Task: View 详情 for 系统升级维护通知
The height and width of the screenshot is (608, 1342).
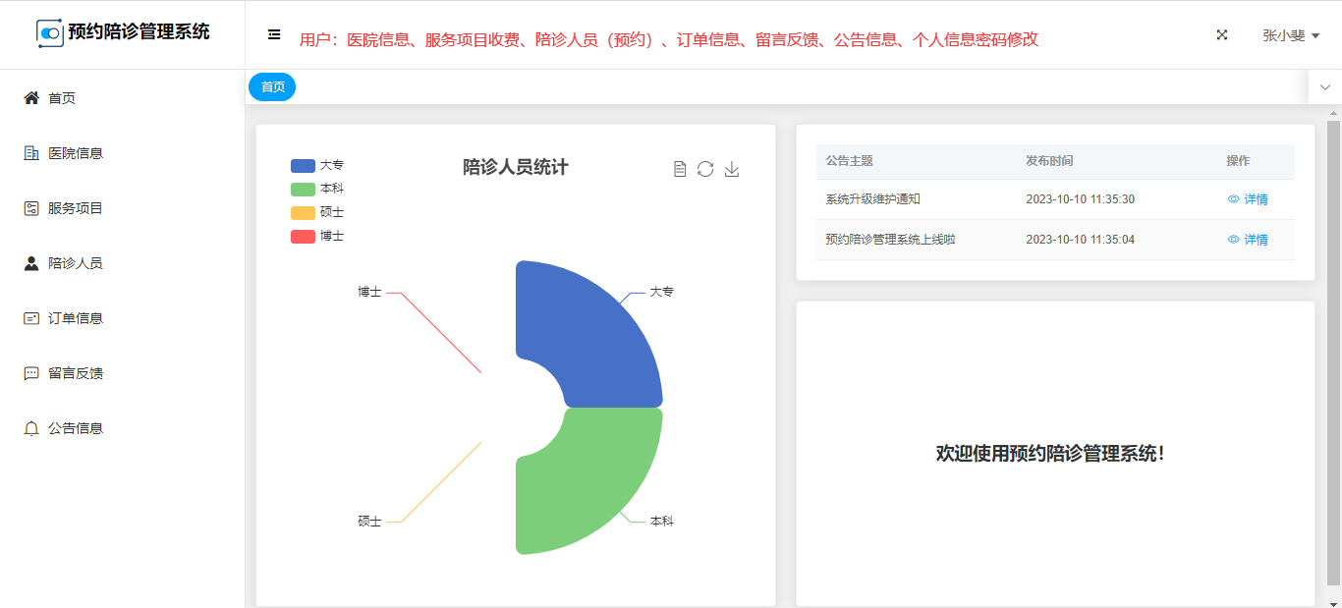Action: coord(1248,199)
